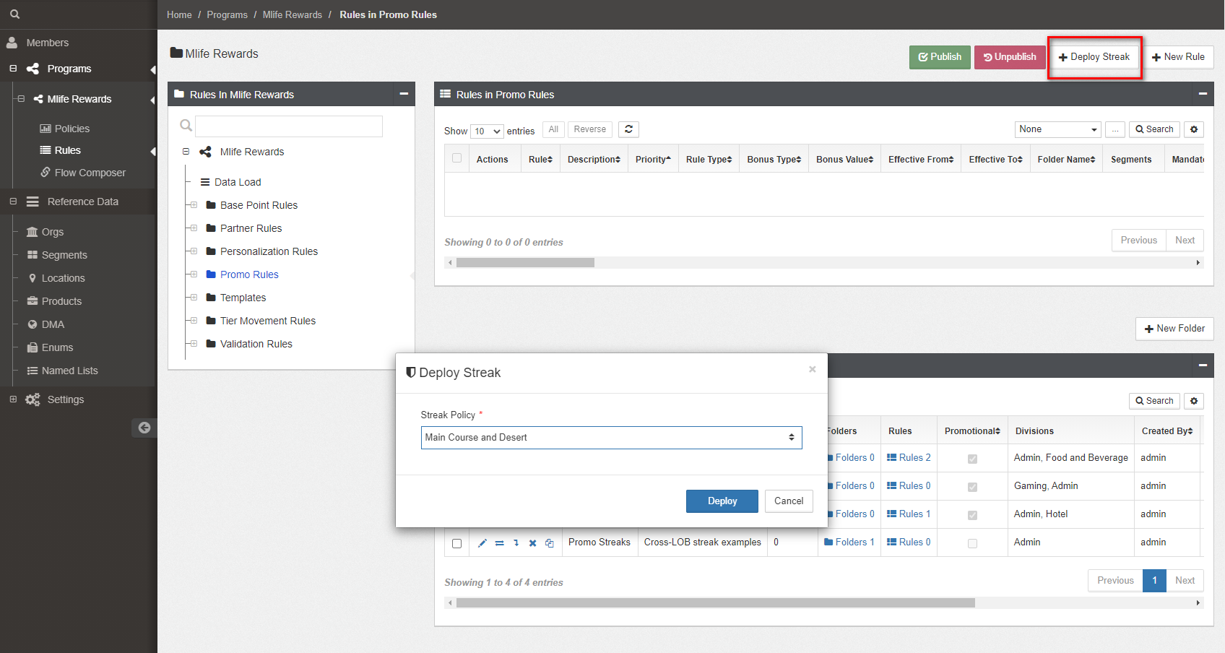
Task: Tick the Promo Streaks row checkbox
Action: (456, 543)
